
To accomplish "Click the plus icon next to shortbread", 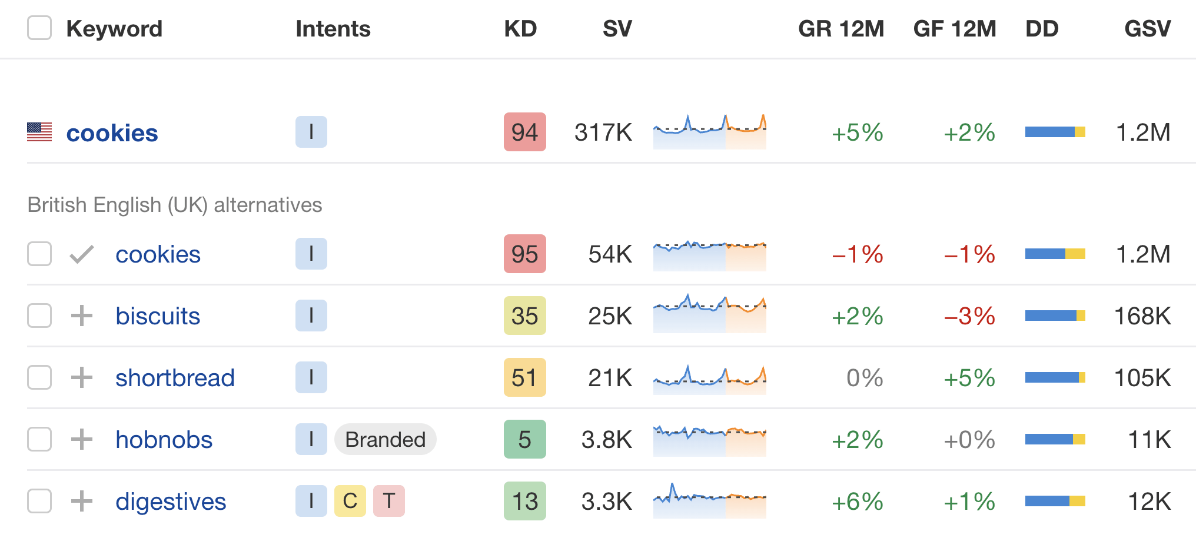I will click(x=82, y=378).
